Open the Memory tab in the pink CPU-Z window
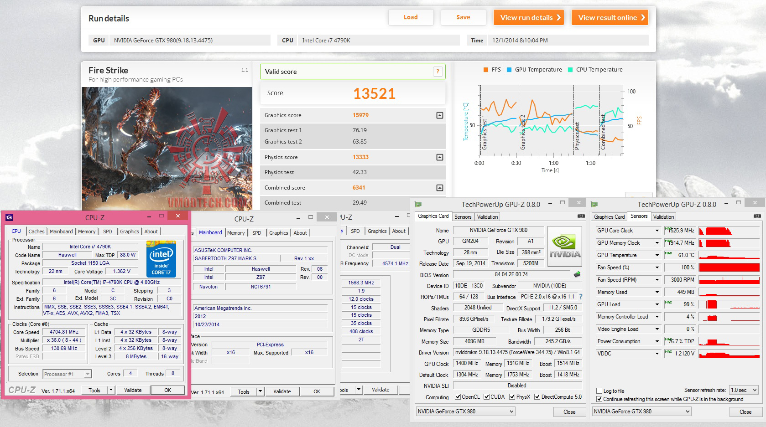This screenshot has width=766, height=427. [x=87, y=232]
